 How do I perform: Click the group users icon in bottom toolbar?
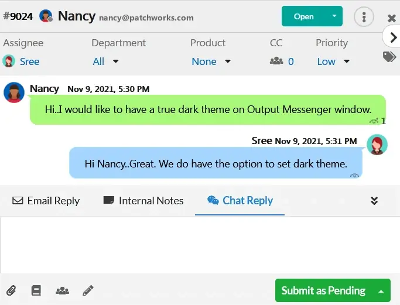click(x=62, y=290)
